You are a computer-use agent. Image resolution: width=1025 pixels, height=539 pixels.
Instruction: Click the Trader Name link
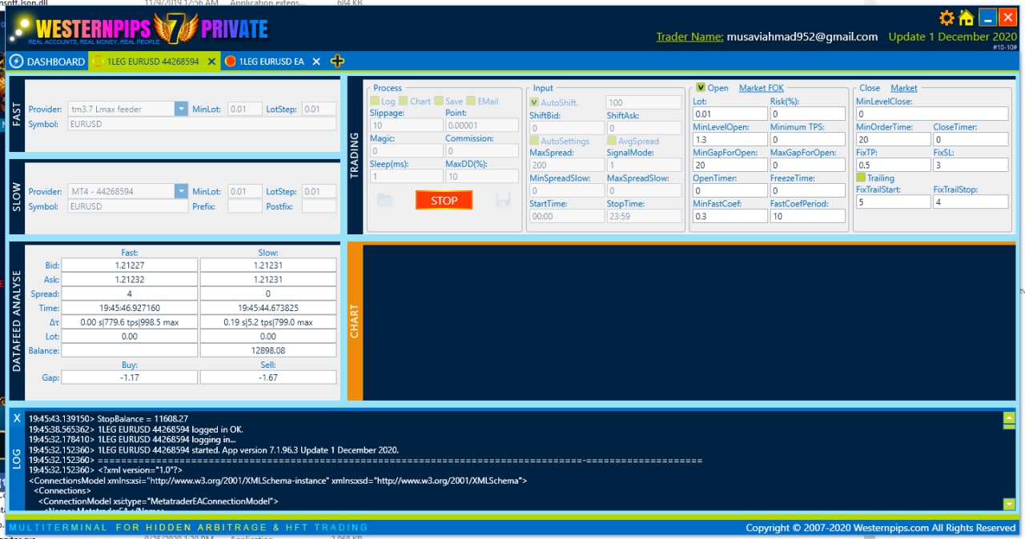(x=689, y=37)
